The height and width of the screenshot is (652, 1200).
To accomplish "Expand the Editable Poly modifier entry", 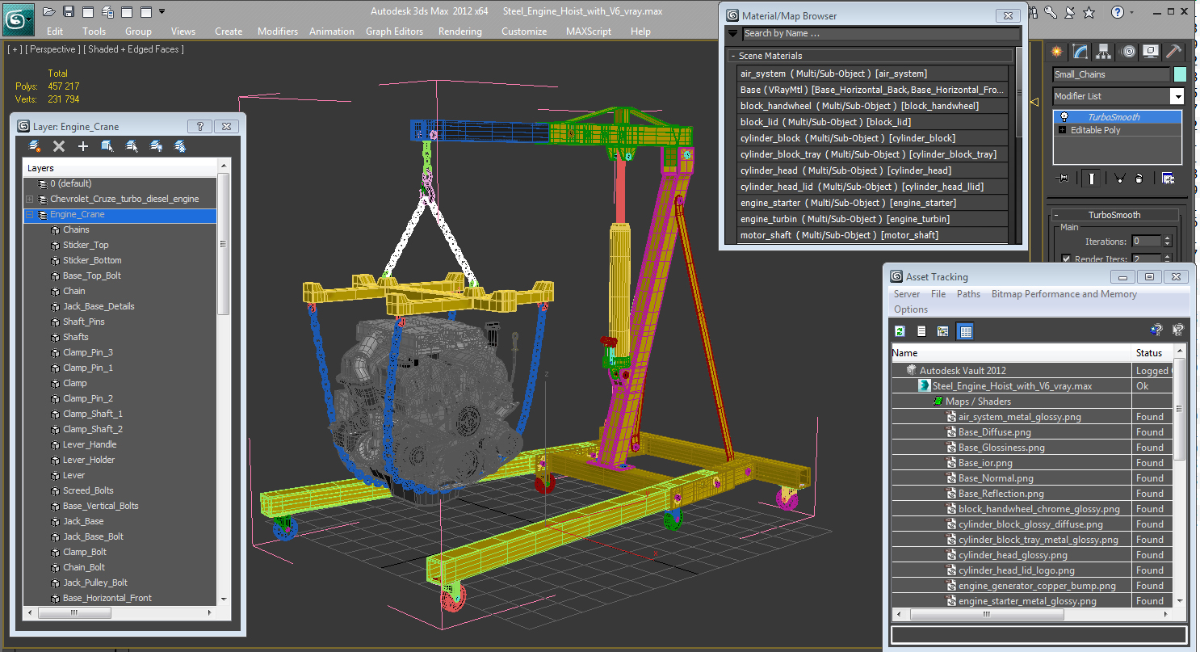I will tap(1062, 130).
